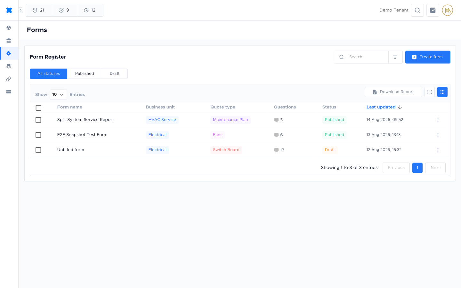Screen dimensions: 461x288
Task: Open the layers stack icon in sidebar
Action: point(9,66)
